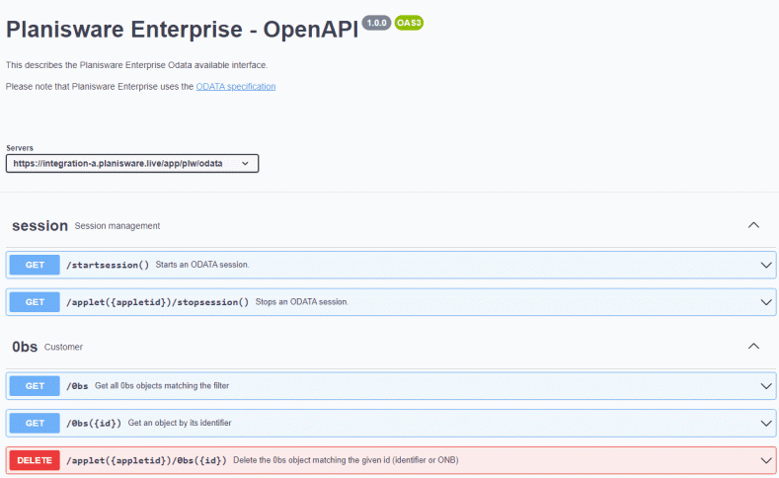Expand the /startsession() row arrow
This screenshot has width=779, height=478.
pyautogui.click(x=766, y=265)
